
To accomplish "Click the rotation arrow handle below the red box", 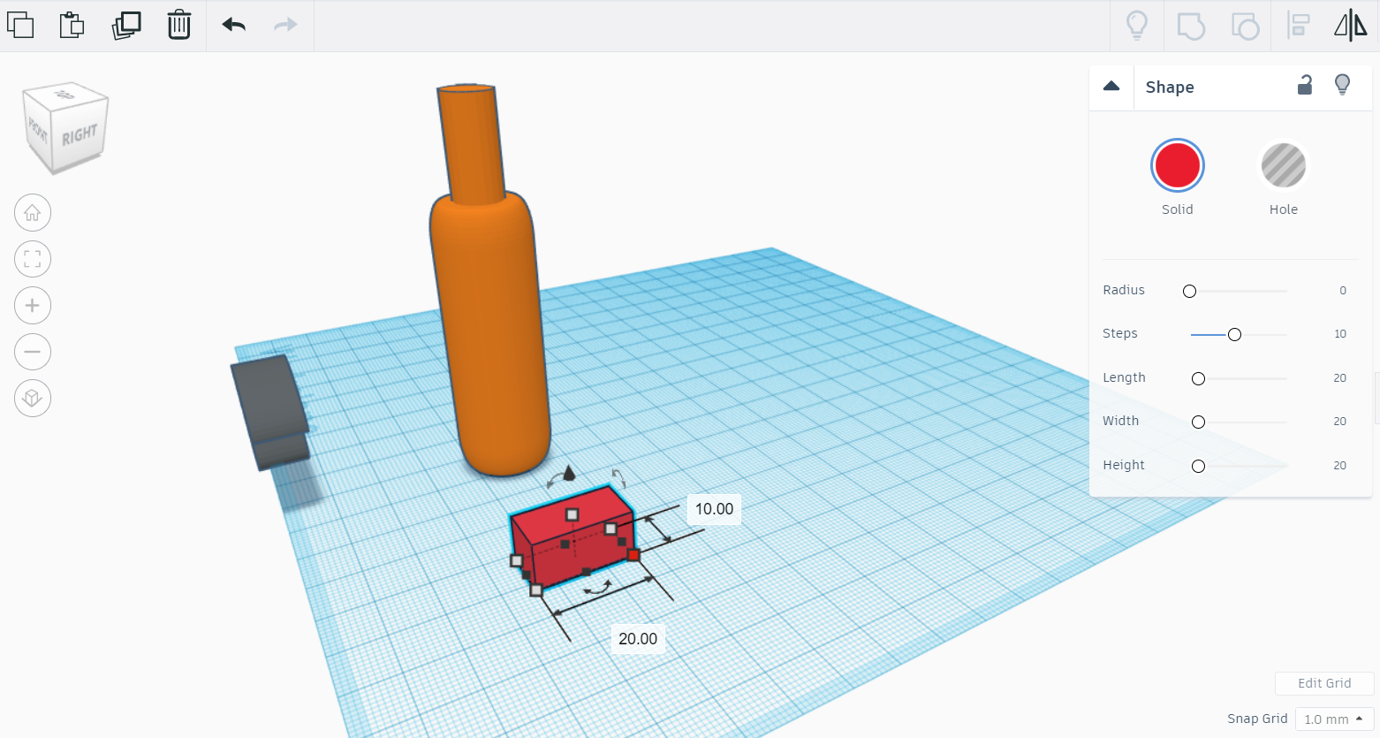I will (598, 588).
